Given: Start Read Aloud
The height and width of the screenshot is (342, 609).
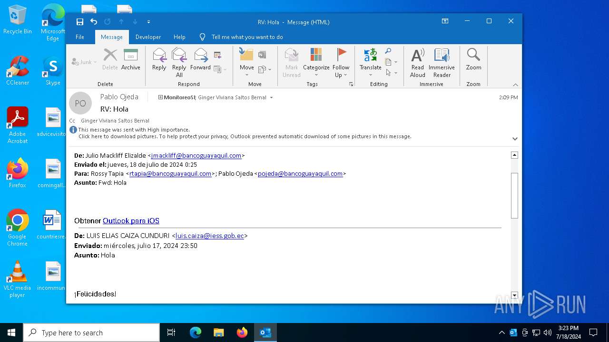Looking at the screenshot, I should click(417, 63).
